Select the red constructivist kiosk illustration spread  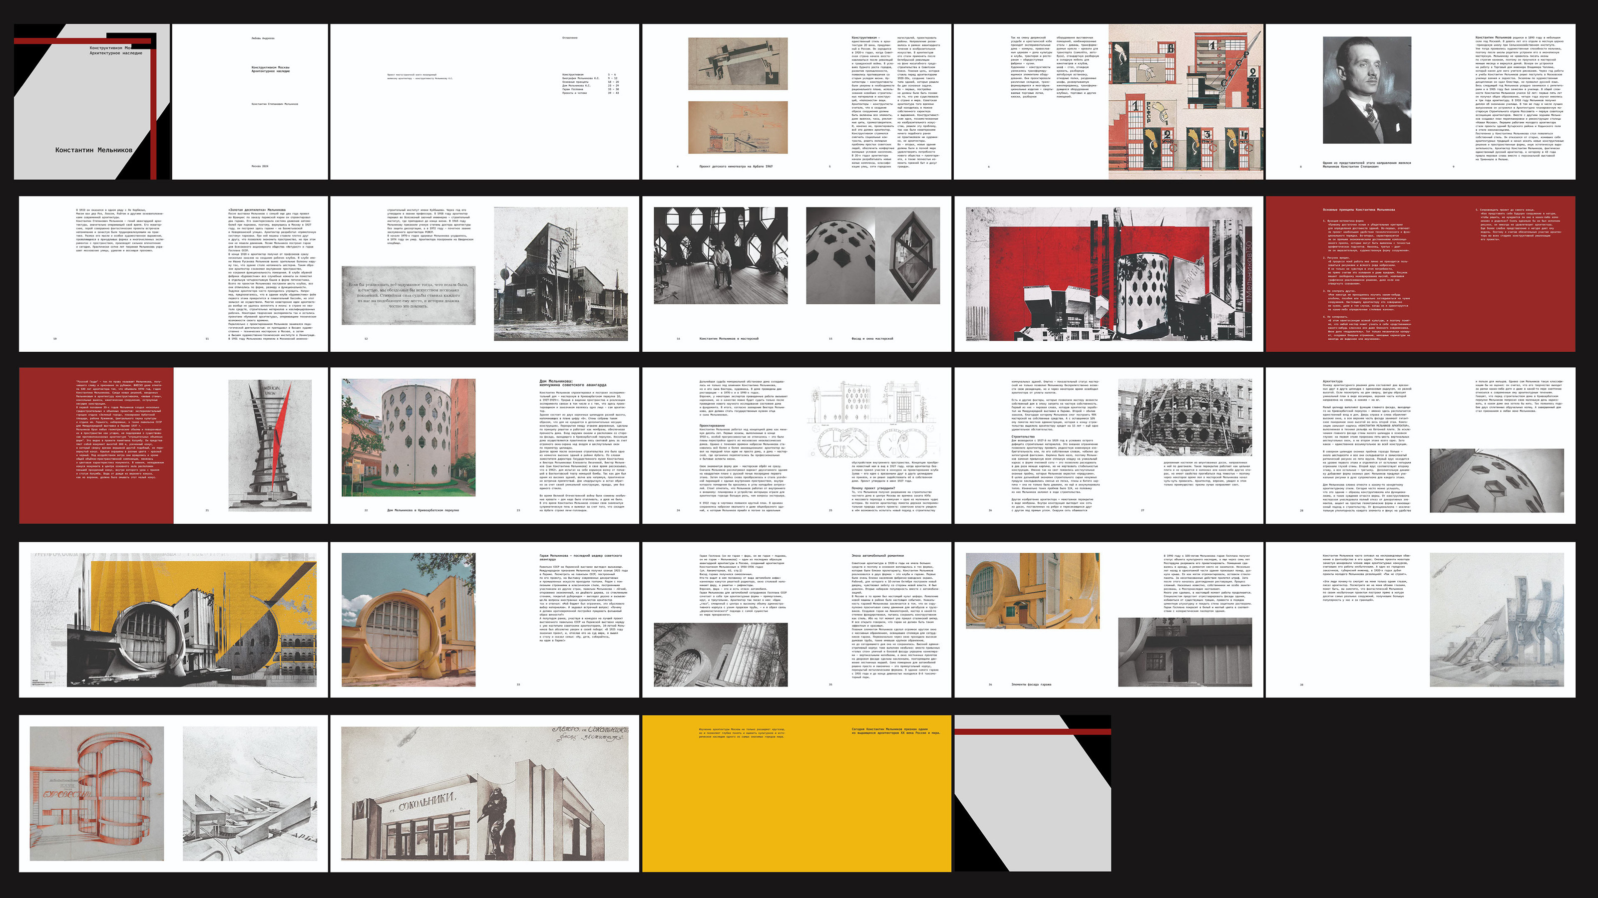tap(1185, 102)
